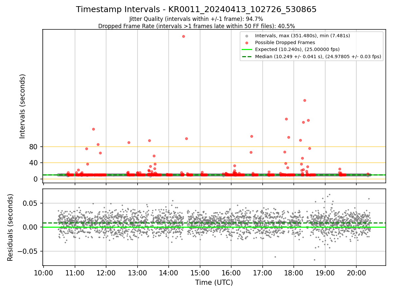The height and width of the screenshot is (294, 393).
Task: Click the 'Intervals (seconds)' y-axis label
Action: pos(22,106)
